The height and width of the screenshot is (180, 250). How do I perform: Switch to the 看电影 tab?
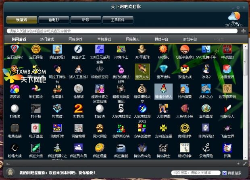pos(54,20)
